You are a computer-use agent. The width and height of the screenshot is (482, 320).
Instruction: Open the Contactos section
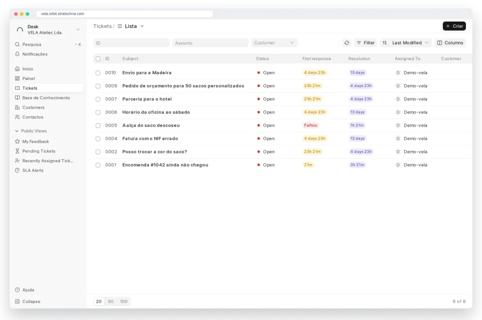pos(48,117)
